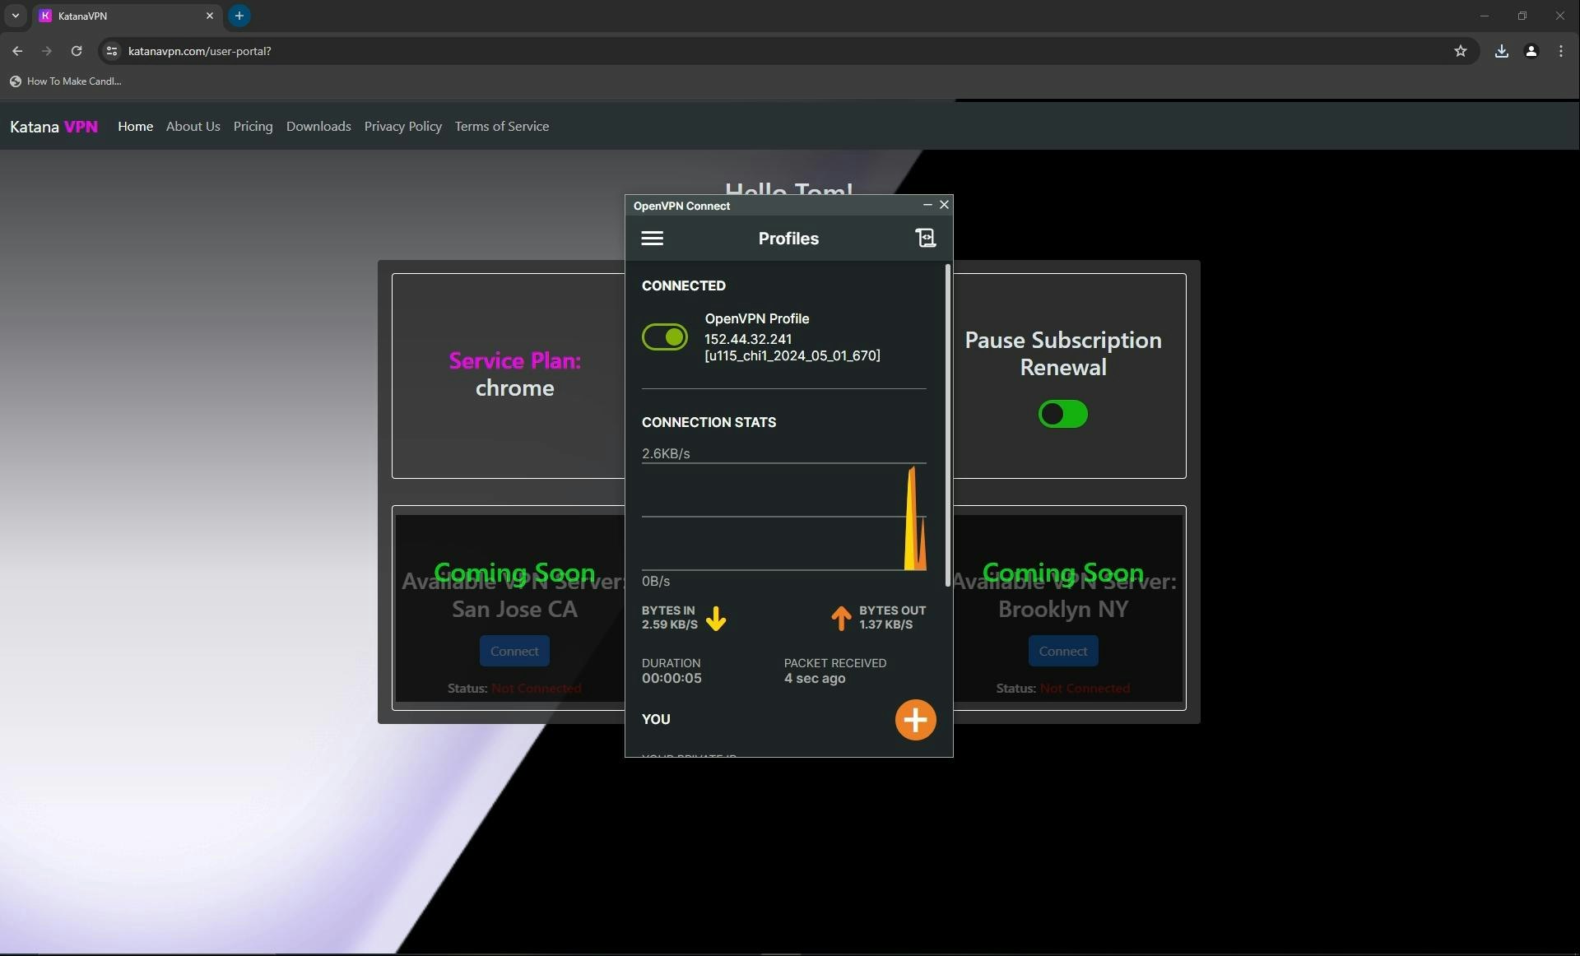The width and height of the screenshot is (1580, 956).
Task: Open the About Us page
Action: pyautogui.click(x=193, y=126)
